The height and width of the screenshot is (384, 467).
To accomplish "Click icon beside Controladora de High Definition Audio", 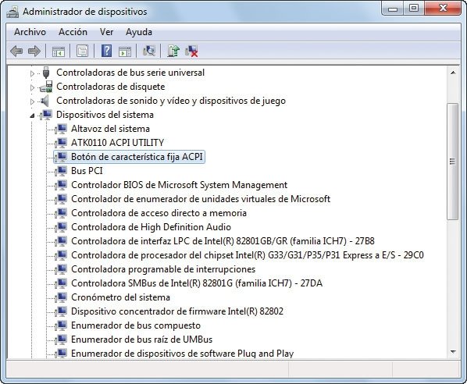I will (61, 227).
